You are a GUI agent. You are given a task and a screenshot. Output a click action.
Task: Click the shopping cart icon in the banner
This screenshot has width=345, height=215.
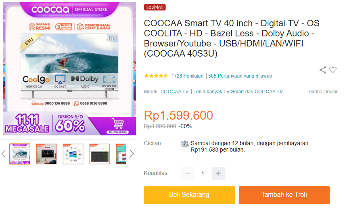(118, 124)
